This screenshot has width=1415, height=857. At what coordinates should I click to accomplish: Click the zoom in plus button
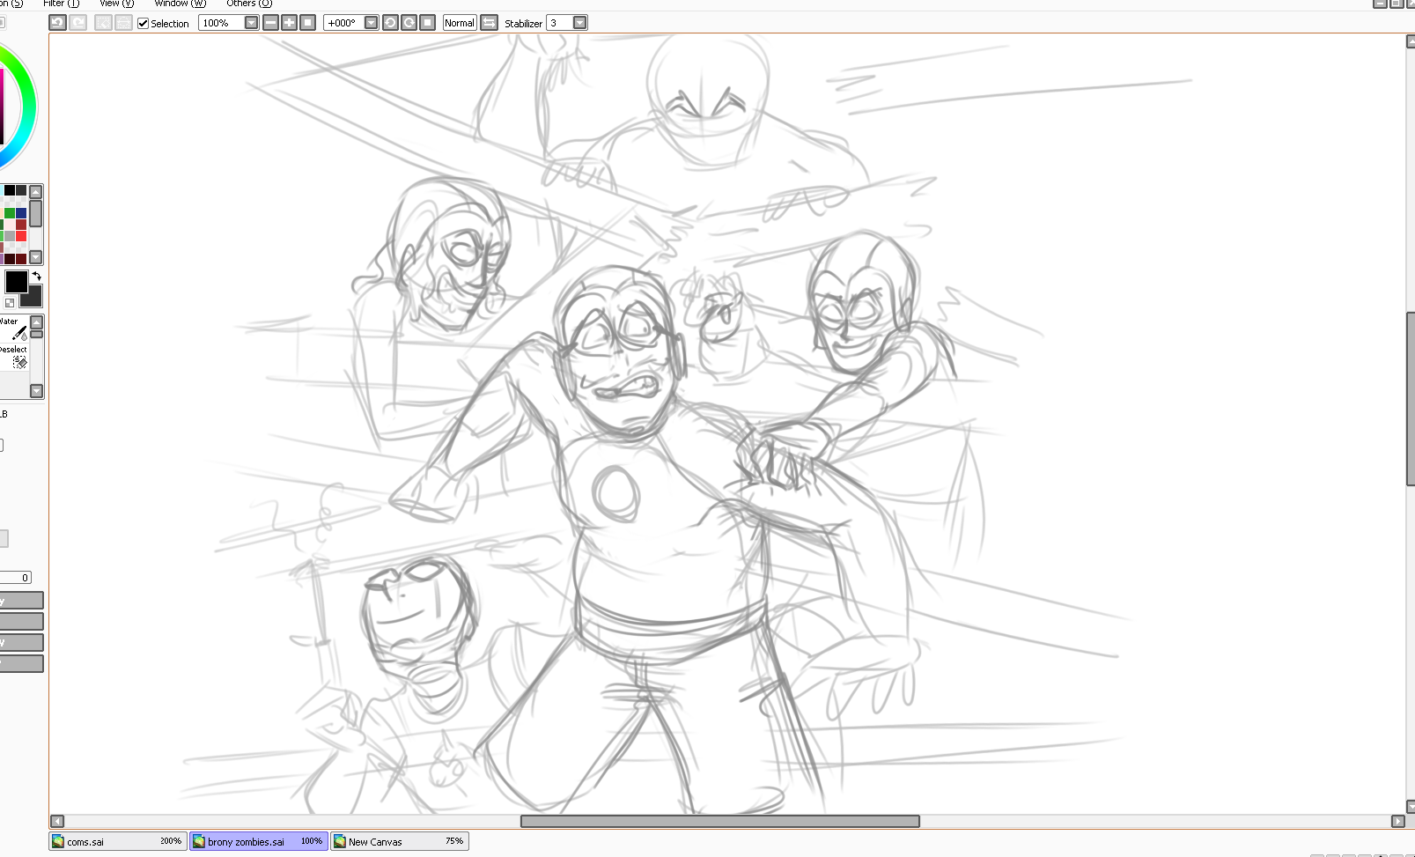tap(289, 23)
